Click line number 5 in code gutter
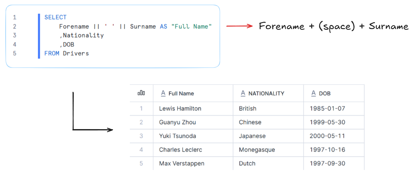Viewport: 416px width, 177px height. pos(15,53)
